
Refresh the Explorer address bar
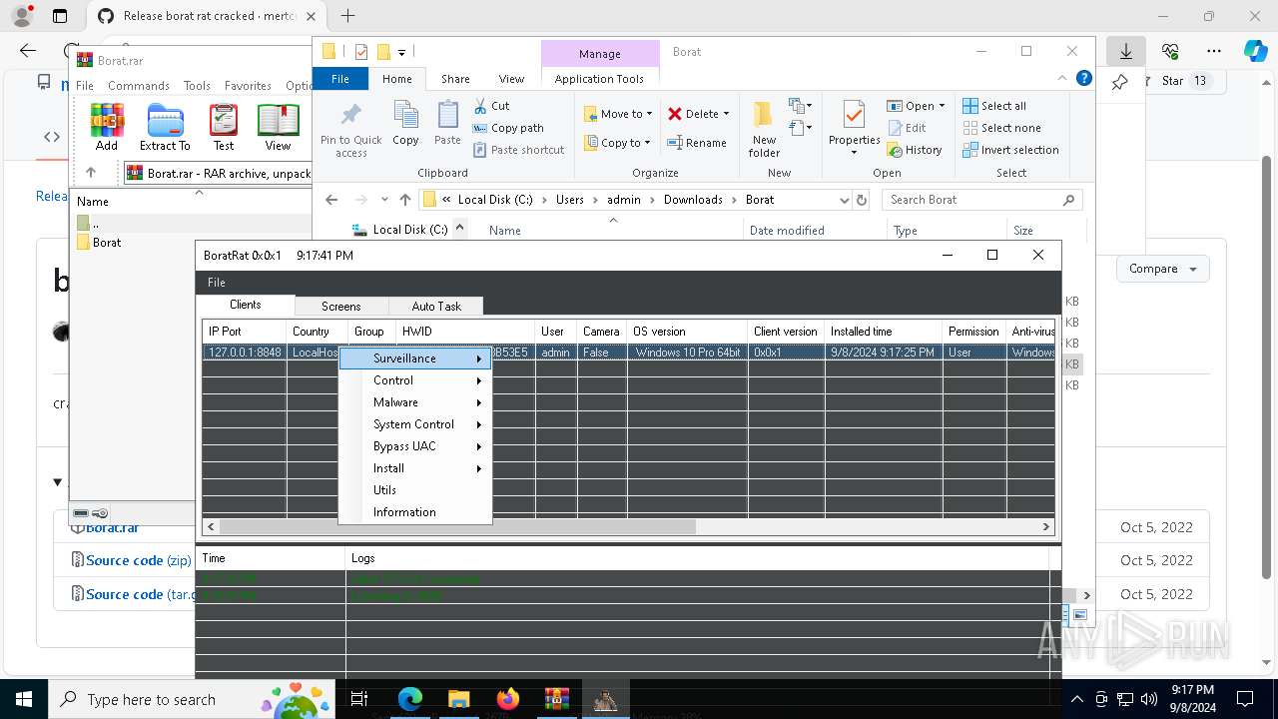pyautogui.click(x=861, y=200)
